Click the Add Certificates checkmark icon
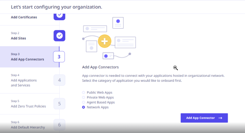This screenshot has width=245, height=133. 59,17
